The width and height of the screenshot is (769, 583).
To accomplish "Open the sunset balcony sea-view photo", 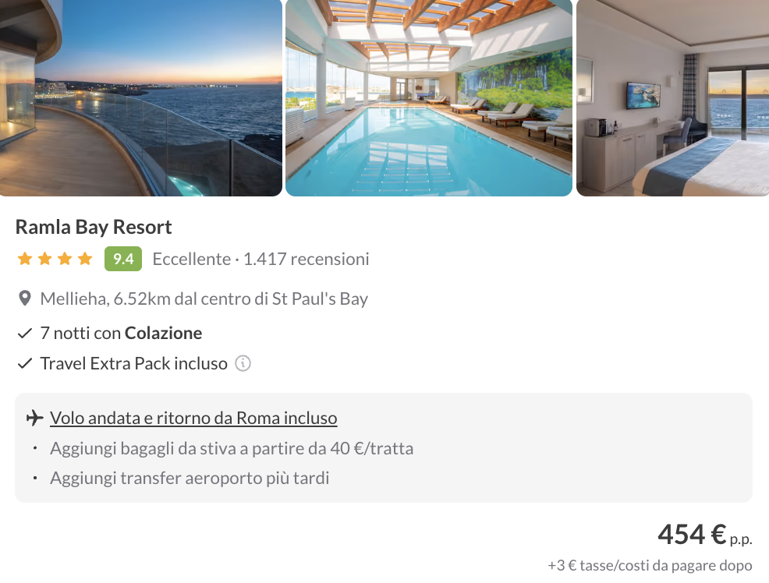I will point(140,98).
